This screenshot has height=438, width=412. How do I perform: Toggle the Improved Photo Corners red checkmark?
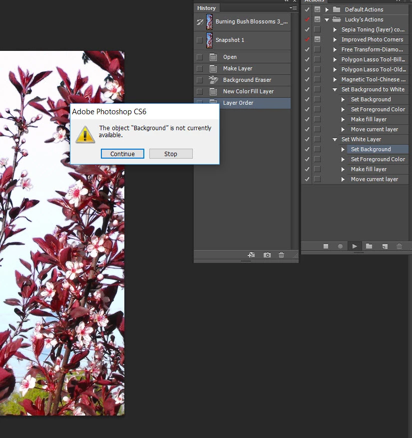tap(307, 39)
